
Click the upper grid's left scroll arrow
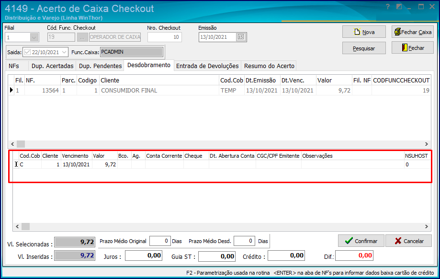12,144
